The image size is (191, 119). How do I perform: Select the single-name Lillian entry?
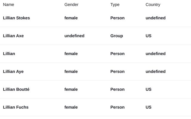(x=9, y=54)
